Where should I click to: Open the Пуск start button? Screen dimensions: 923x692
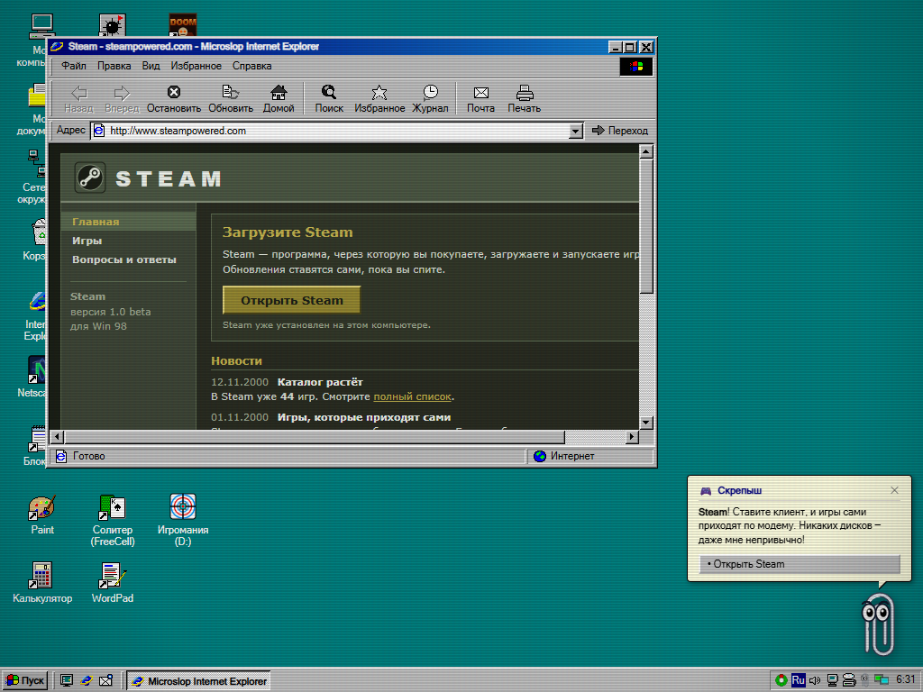click(24, 681)
